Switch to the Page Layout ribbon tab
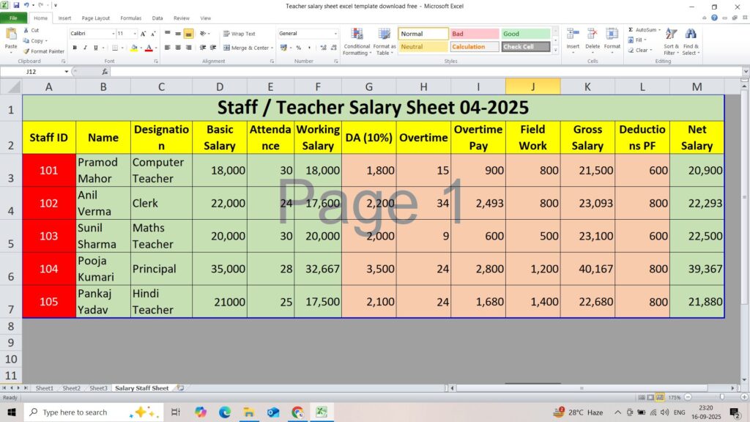Viewport: 750px width, 422px height. click(96, 18)
